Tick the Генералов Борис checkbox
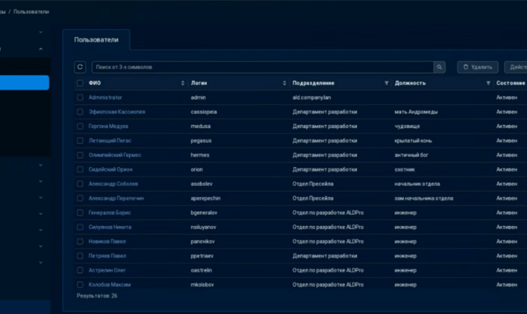The width and height of the screenshot is (527, 314). pos(80,213)
